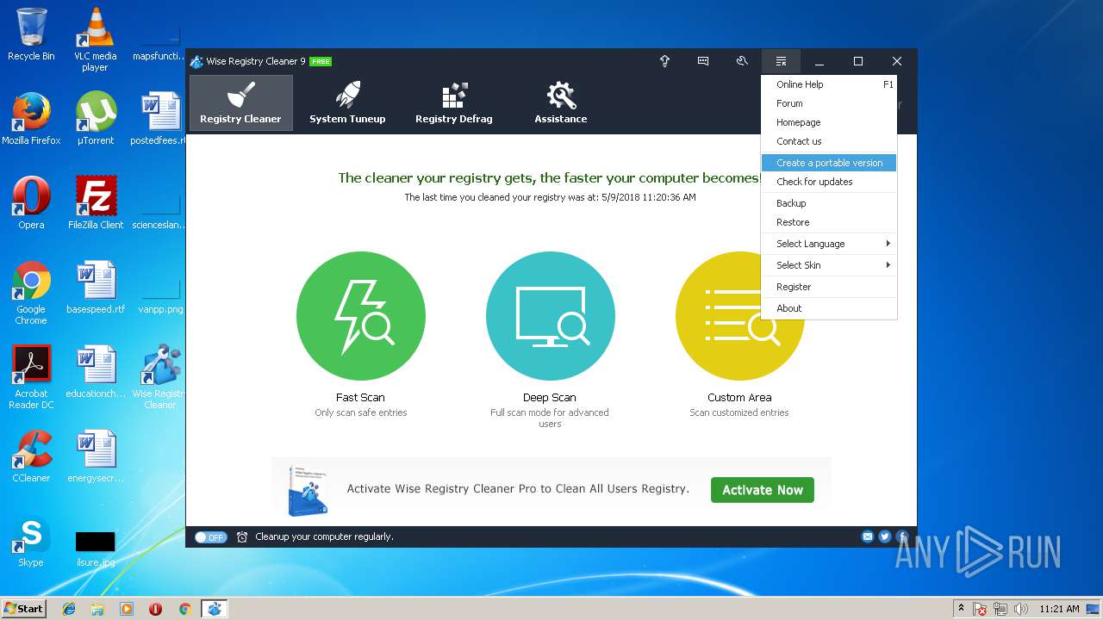
Task: Open Forum from the menu
Action: click(x=829, y=103)
